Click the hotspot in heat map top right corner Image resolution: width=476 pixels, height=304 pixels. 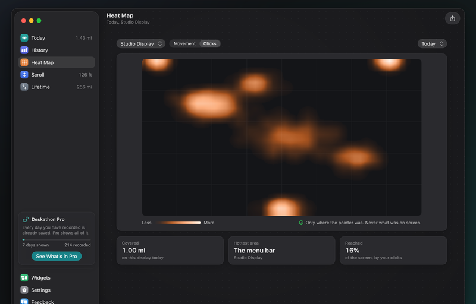click(389, 64)
